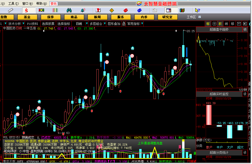252x164 pixels.
Task: Click the help cursor question icon
Action: (x=197, y=10)
